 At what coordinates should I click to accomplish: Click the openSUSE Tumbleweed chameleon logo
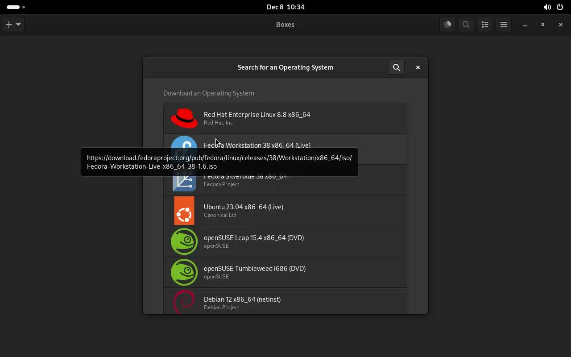[x=184, y=272]
